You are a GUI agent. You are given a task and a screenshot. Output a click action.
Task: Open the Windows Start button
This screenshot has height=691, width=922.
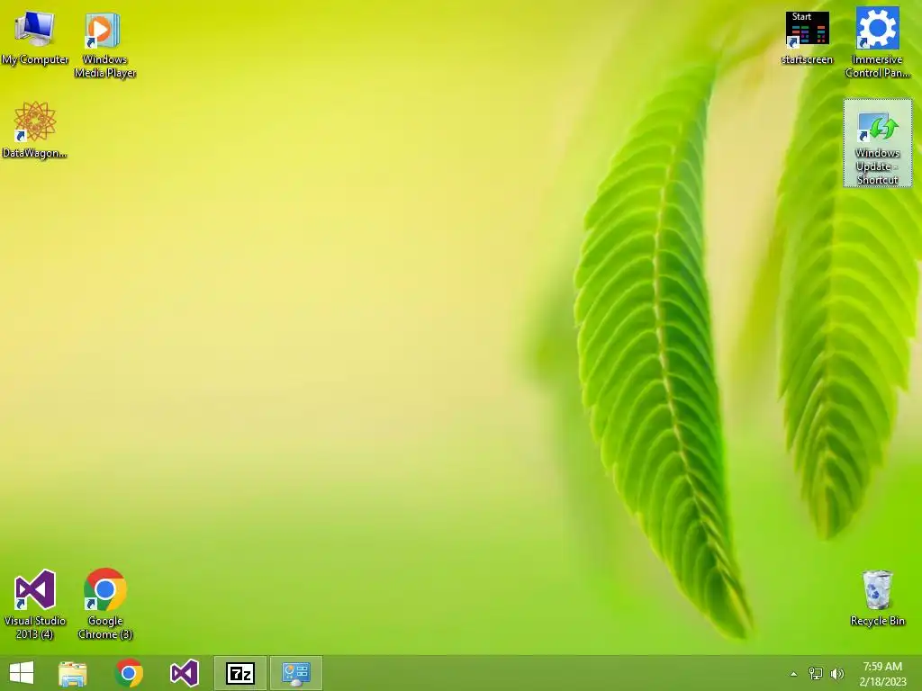coord(22,673)
